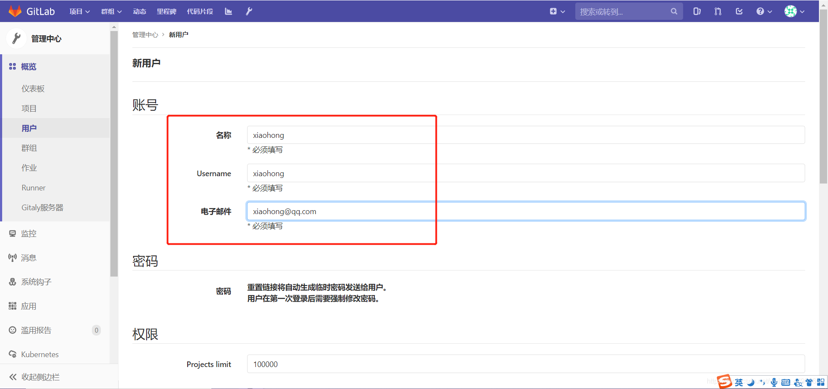Screen dimensions: 828x389
Task: Select 作业 in the sidebar
Action: point(29,168)
